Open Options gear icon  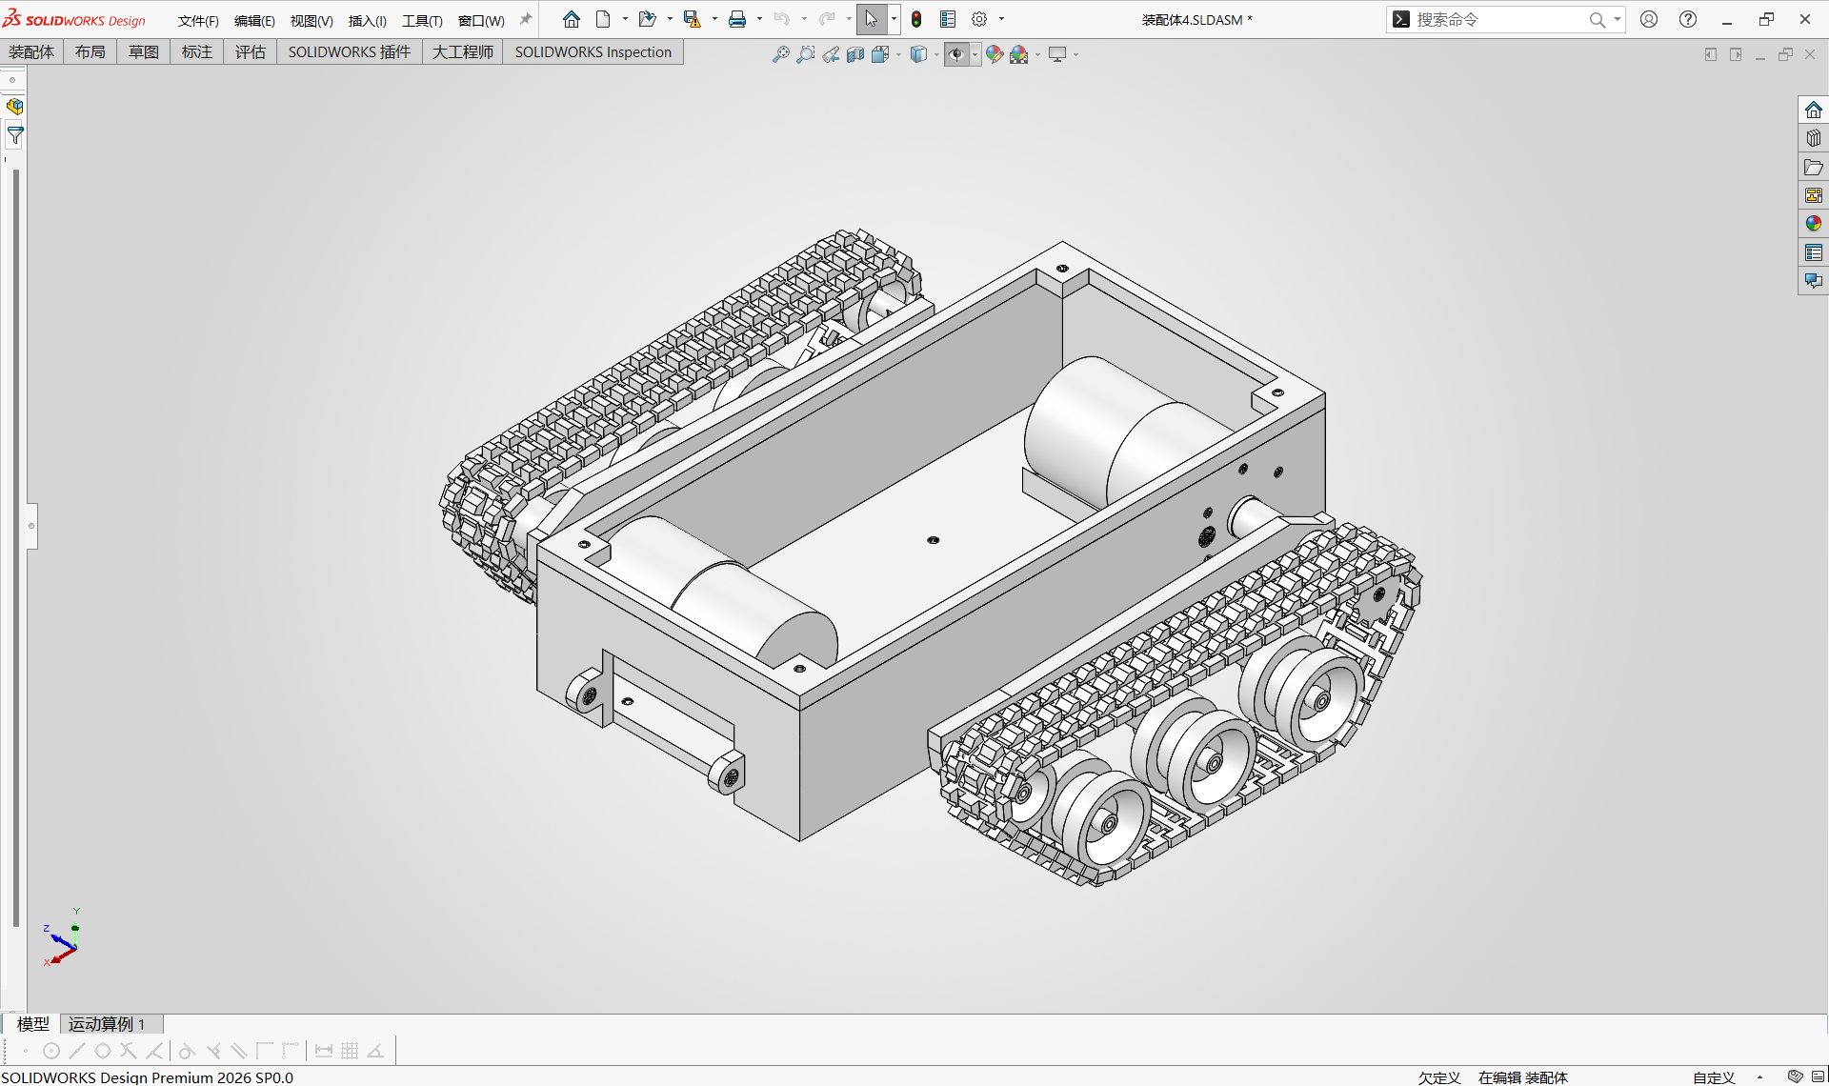click(979, 19)
